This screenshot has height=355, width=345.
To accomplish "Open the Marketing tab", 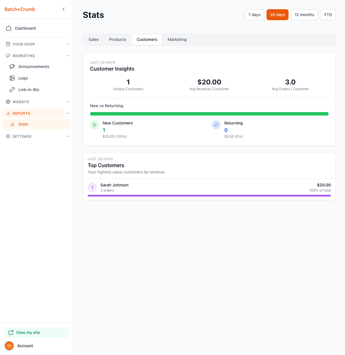I will pyautogui.click(x=177, y=39).
